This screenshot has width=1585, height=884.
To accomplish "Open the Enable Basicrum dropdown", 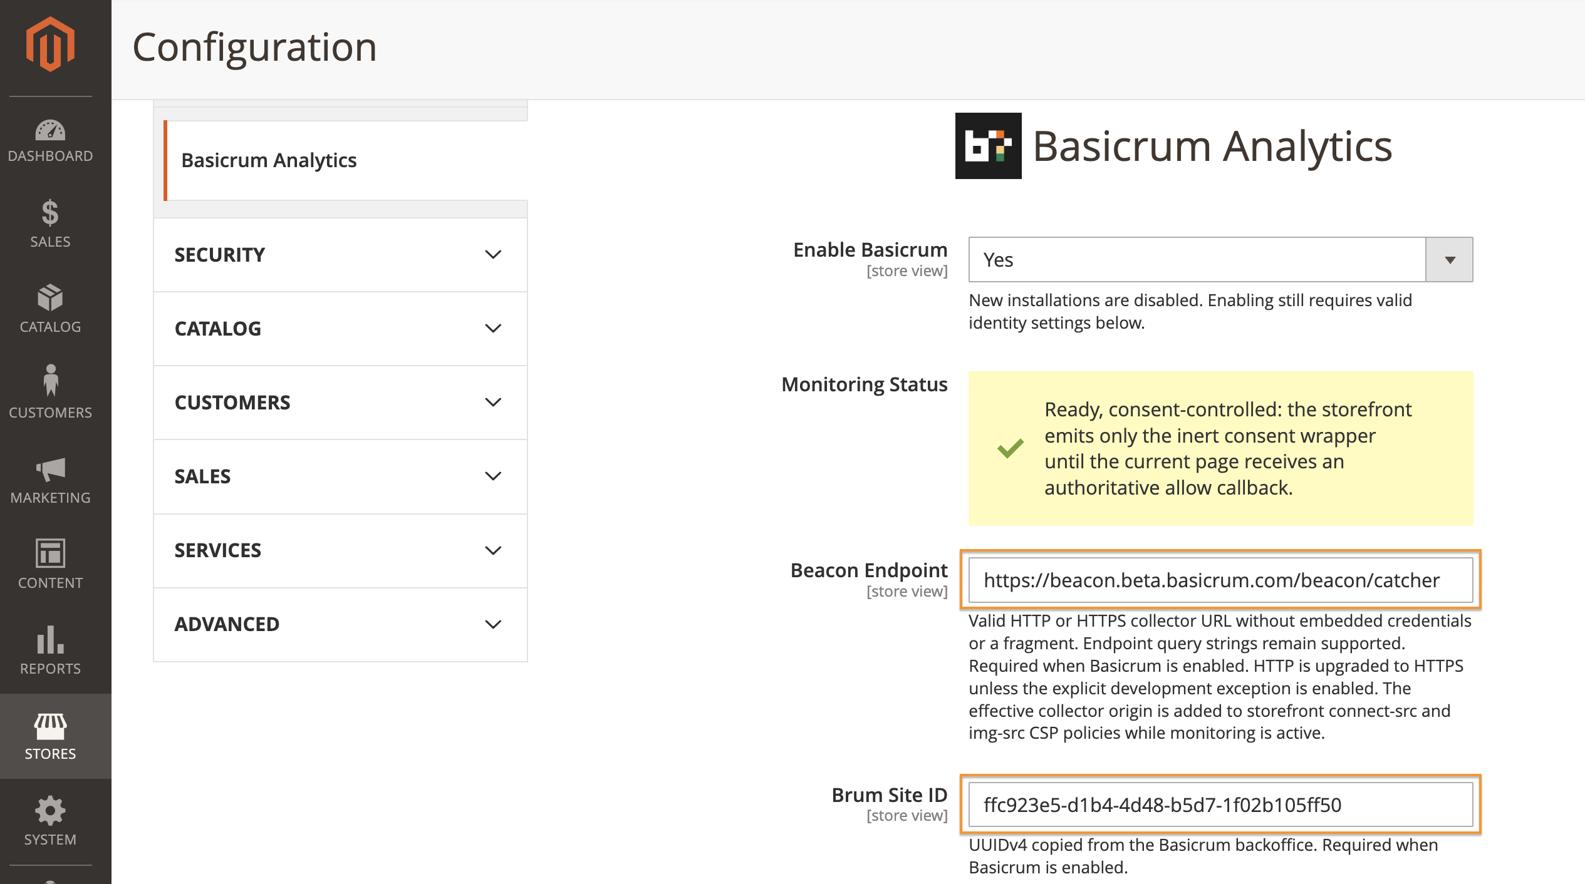I will click(1220, 259).
